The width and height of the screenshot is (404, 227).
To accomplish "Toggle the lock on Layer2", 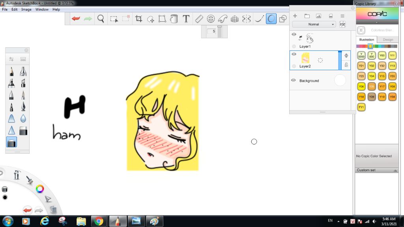I will [346, 65].
